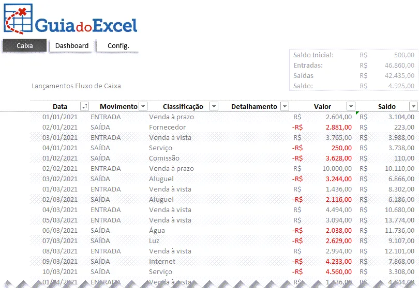The image size is (419, 288).
Task: Expand the Valor column filter
Action: (x=351, y=106)
